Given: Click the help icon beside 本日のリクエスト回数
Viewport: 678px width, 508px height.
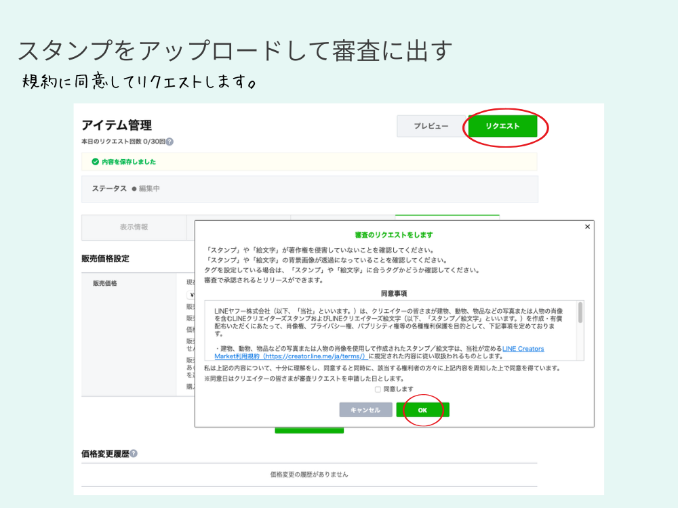Looking at the screenshot, I should 168,142.
